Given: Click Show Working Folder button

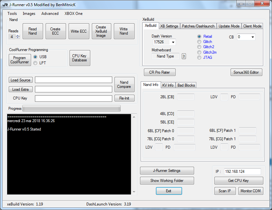Looking at the screenshot, I should [x=167, y=181].
